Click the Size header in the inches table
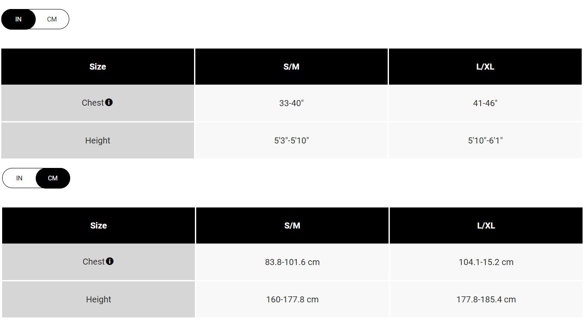 [98, 67]
